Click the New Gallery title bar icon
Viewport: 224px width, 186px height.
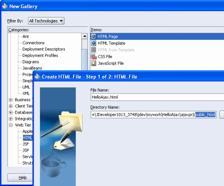[5, 6]
